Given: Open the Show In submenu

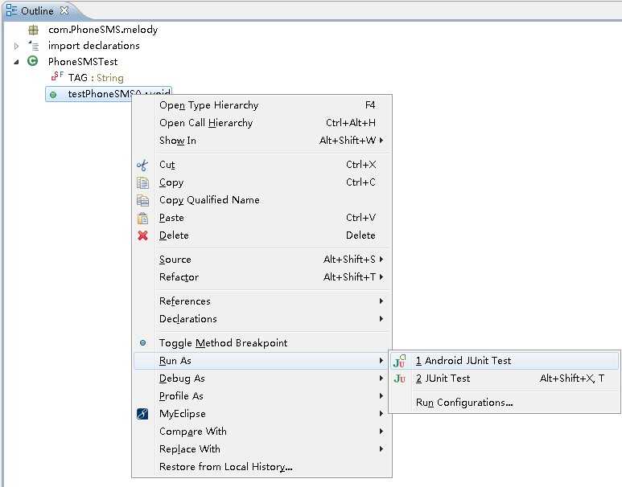Looking at the screenshot, I should pyautogui.click(x=262, y=141).
